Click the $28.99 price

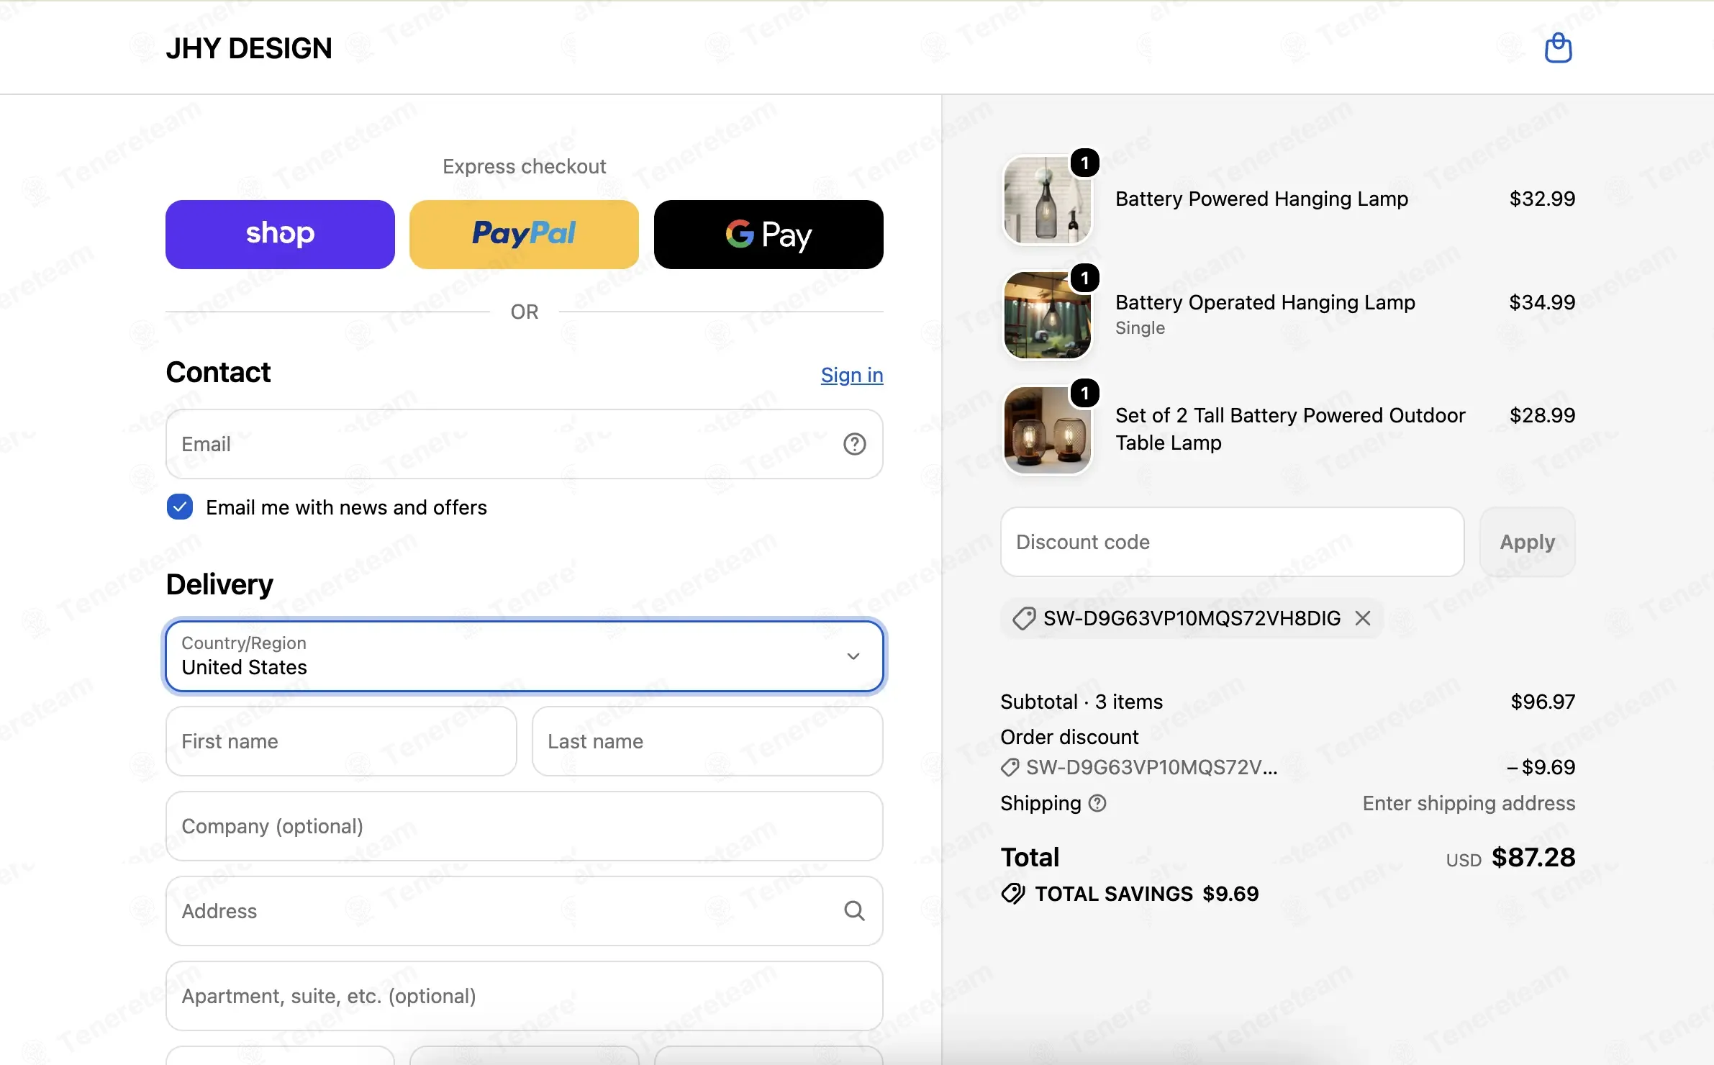pyautogui.click(x=1542, y=415)
